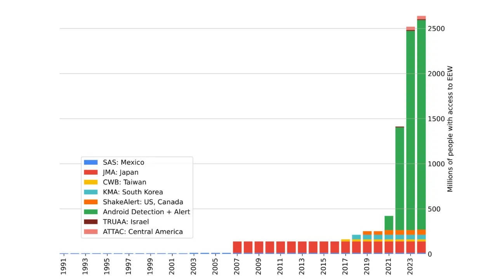Click the orange ShakeAlert legend swatch
Viewport: 497px width, 279px height.
coord(91,202)
